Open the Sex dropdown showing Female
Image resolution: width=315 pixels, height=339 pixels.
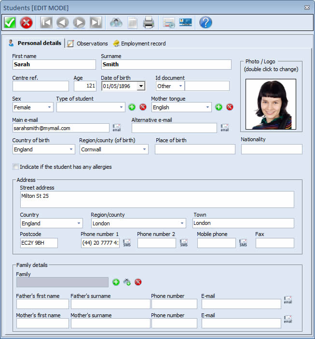point(49,107)
